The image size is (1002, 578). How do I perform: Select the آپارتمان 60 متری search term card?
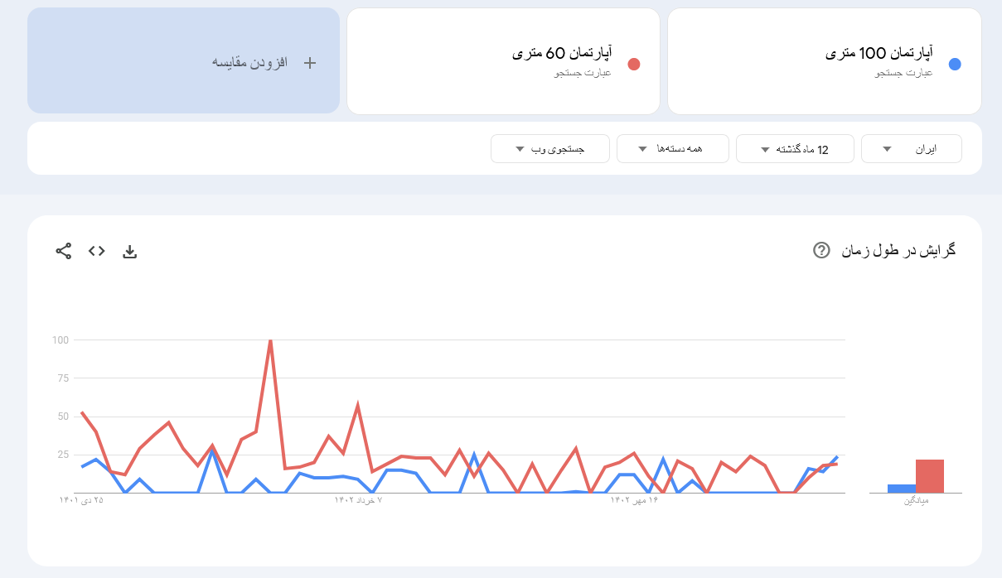(x=501, y=60)
